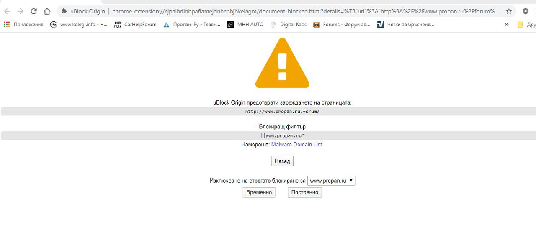The image size is (536, 232).
Task: Expand the www.propan.ru hostname dropdown
Action: point(331,181)
